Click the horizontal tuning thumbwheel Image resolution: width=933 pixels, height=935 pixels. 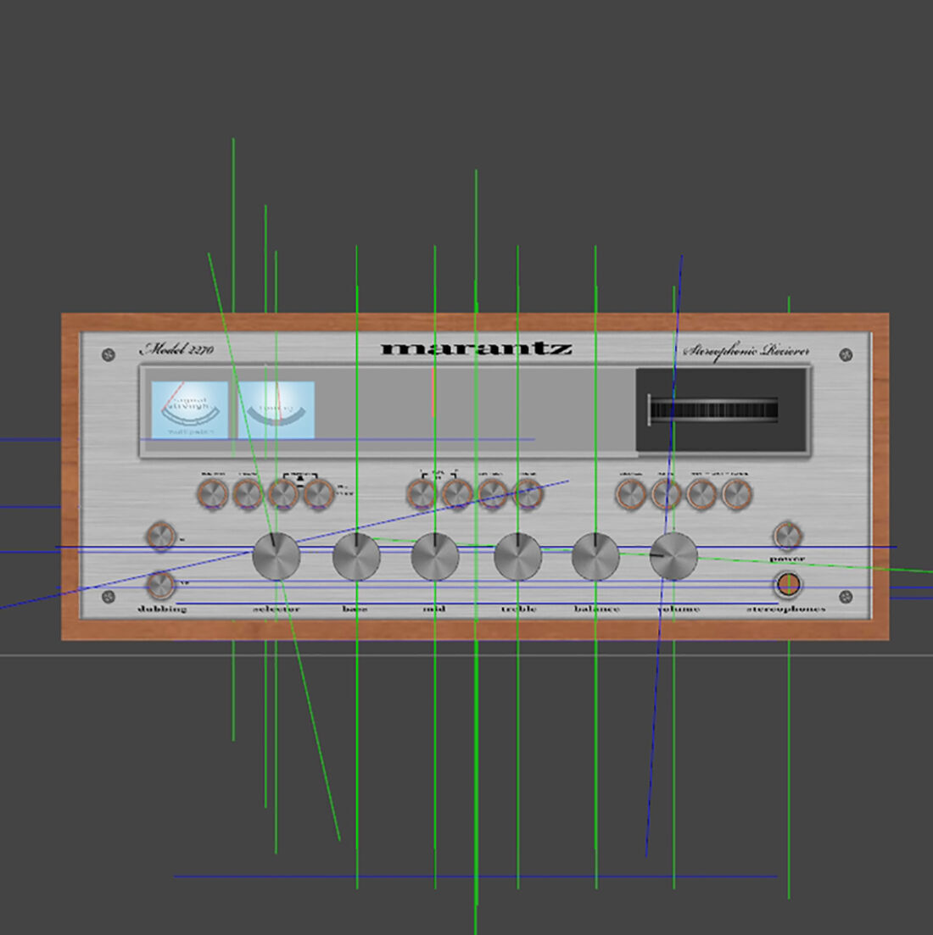[x=713, y=410]
